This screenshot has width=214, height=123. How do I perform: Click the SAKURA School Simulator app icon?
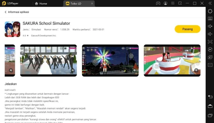[13, 29]
